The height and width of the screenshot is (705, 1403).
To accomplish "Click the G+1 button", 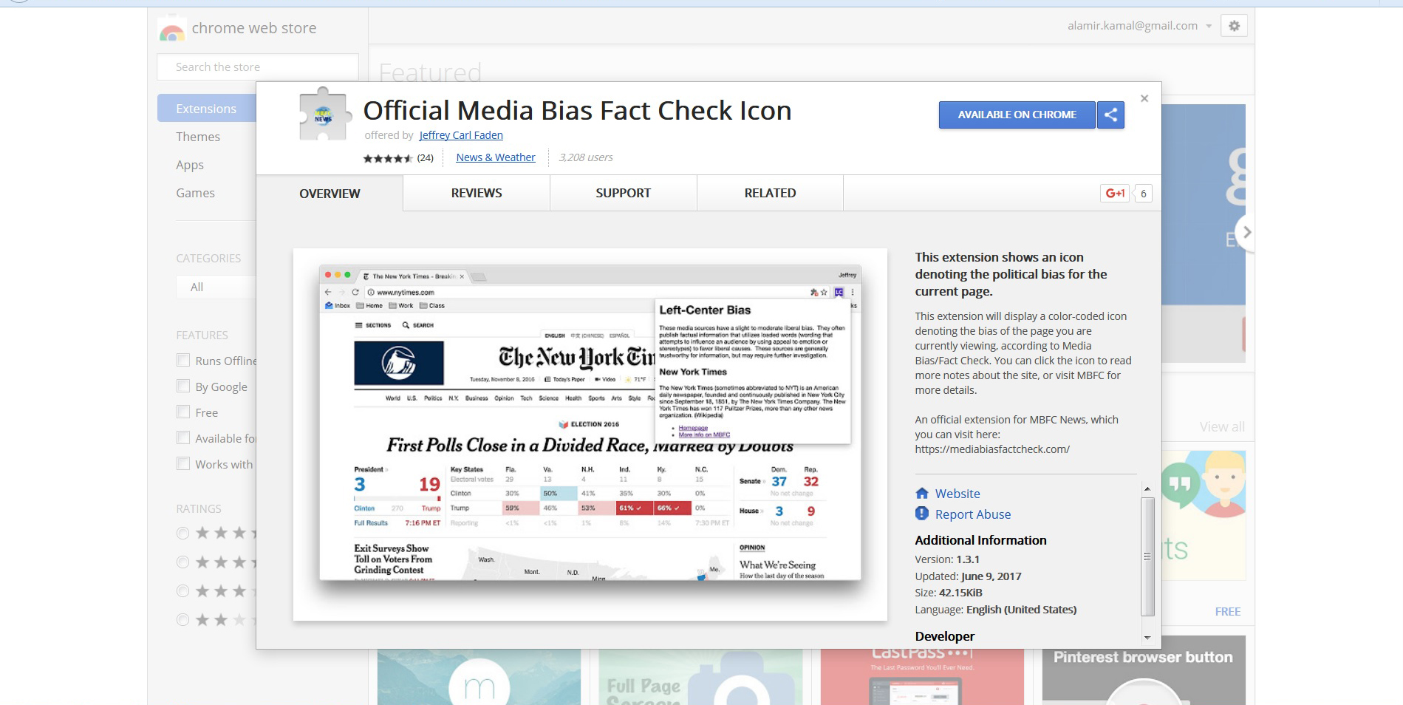I will pyautogui.click(x=1115, y=194).
